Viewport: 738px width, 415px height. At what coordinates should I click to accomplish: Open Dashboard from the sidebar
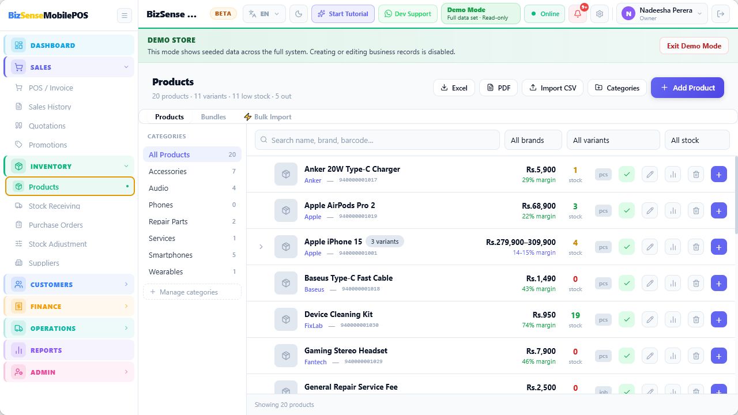click(x=69, y=46)
